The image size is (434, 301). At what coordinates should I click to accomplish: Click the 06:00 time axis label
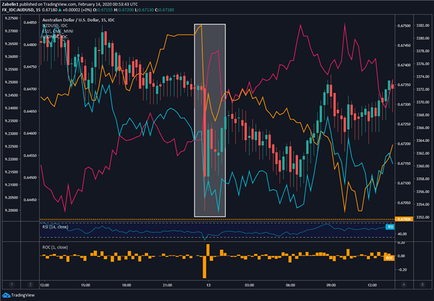point(290,285)
